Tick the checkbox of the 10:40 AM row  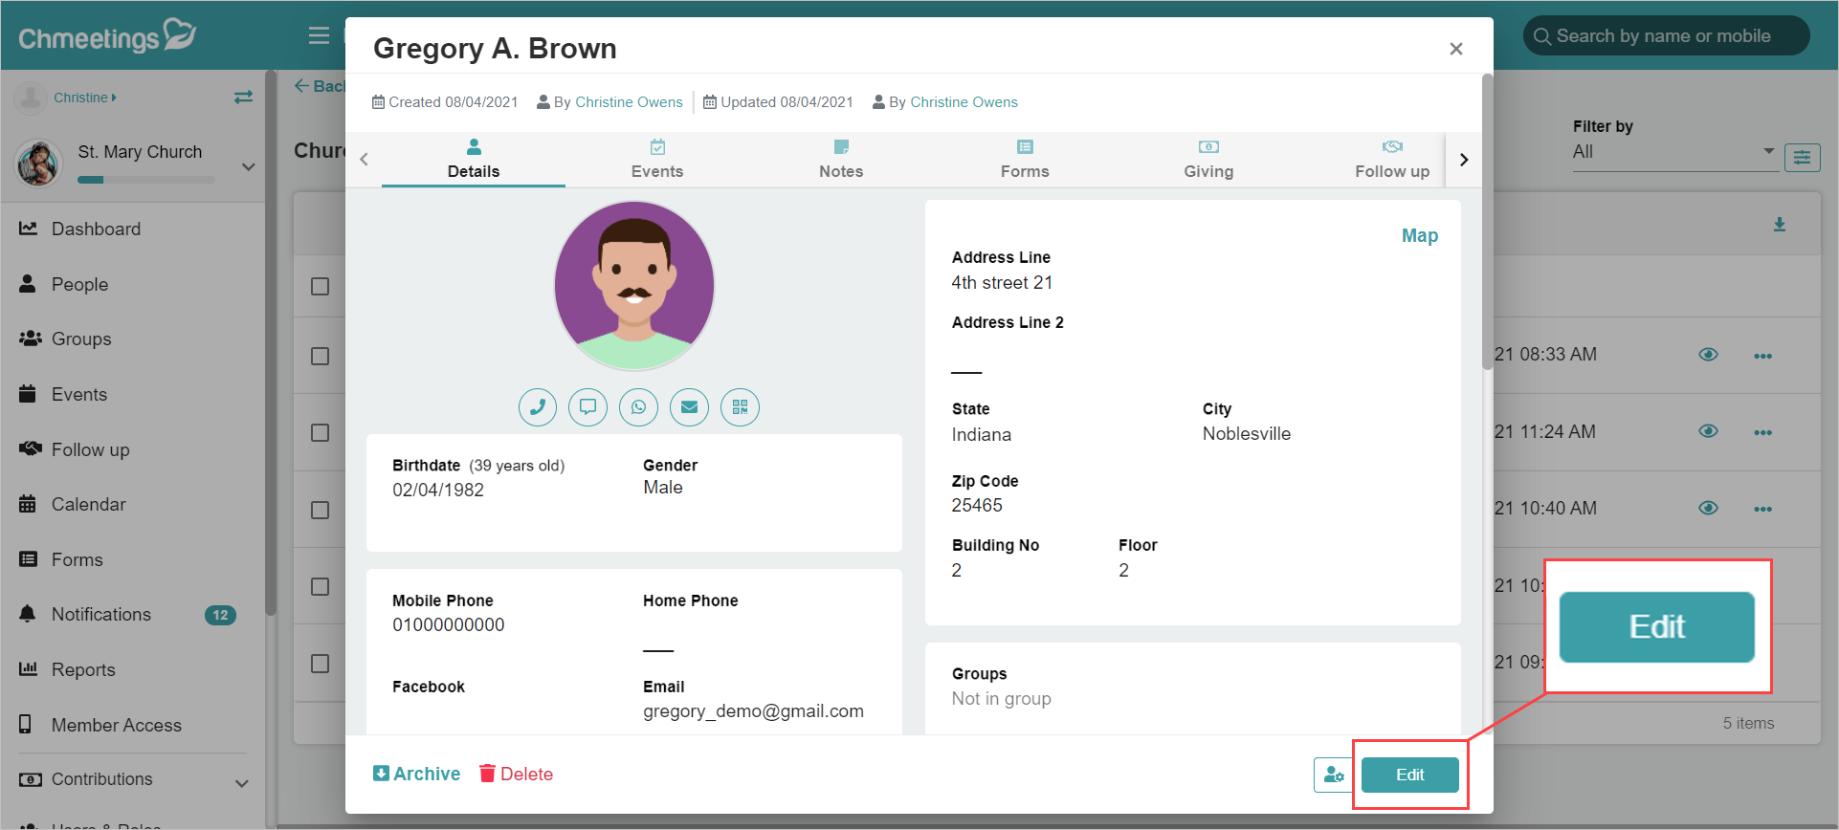tap(321, 510)
